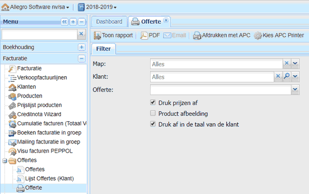The image size is (309, 194).
Task: Click Kies APC Printer gear button
Action: [279, 35]
